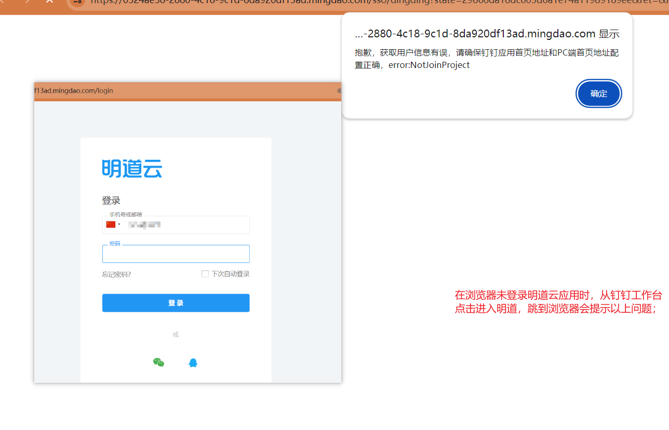Choose the QQ penguin login icon

pyautogui.click(x=193, y=363)
